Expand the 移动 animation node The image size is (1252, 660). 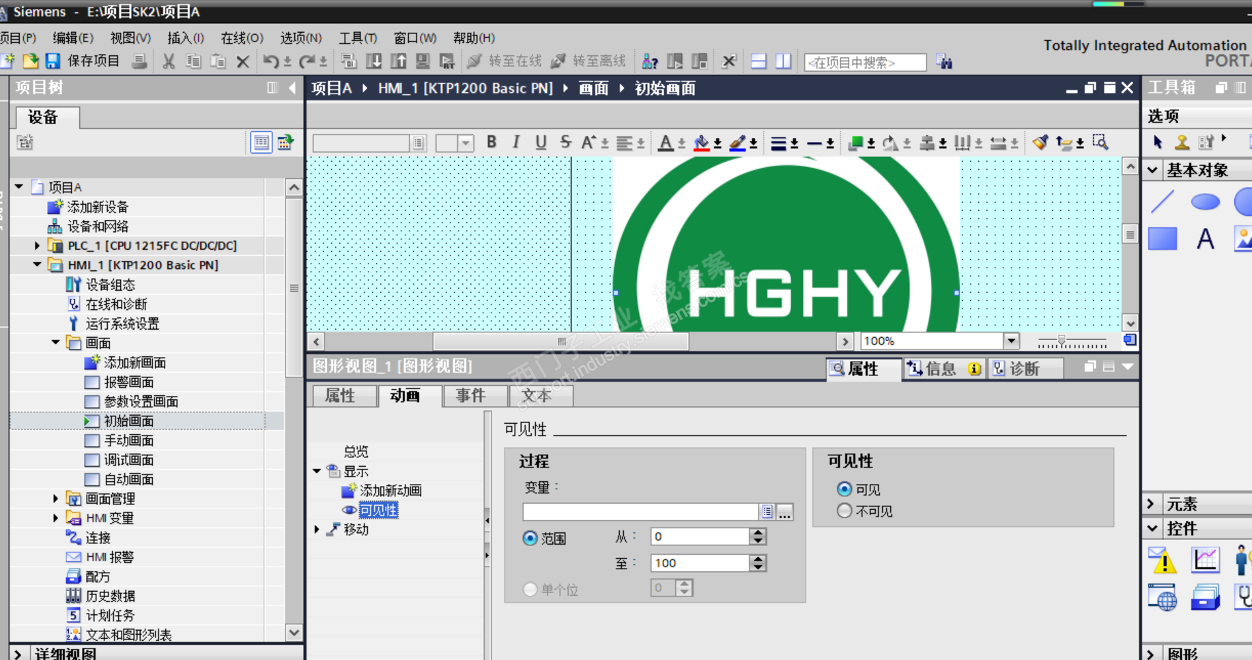317,530
